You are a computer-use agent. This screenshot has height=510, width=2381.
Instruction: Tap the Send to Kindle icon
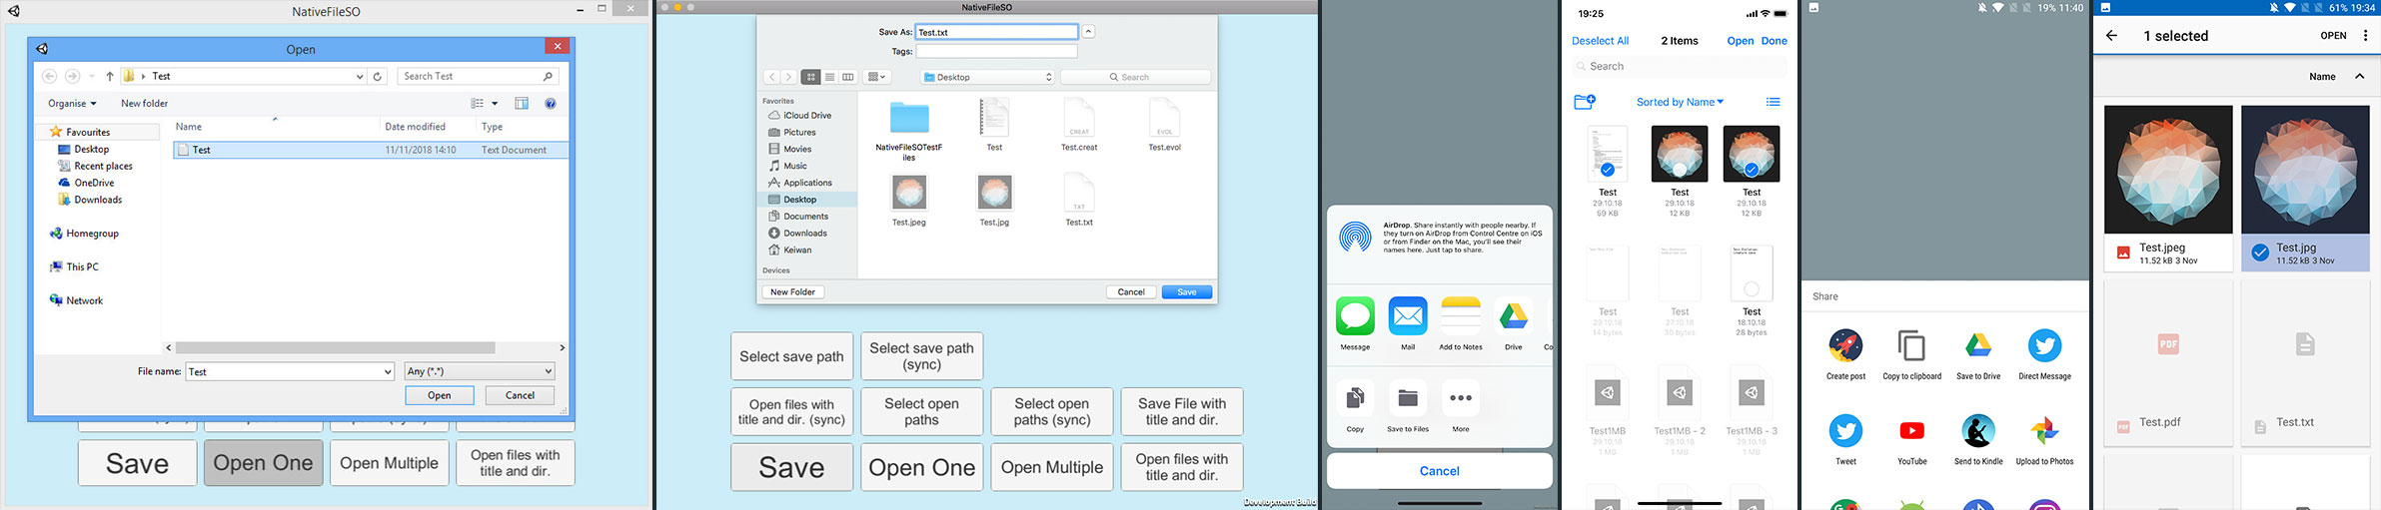click(1978, 431)
